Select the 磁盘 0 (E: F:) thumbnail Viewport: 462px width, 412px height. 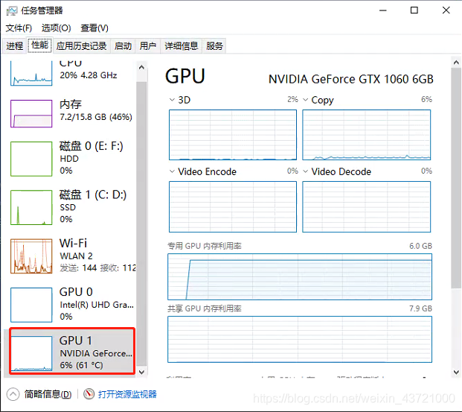click(x=31, y=159)
